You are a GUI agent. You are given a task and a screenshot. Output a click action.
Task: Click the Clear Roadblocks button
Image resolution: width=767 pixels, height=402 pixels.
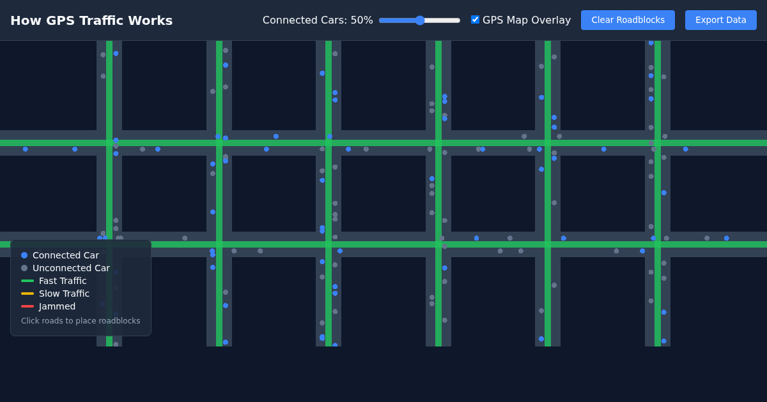[628, 20]
